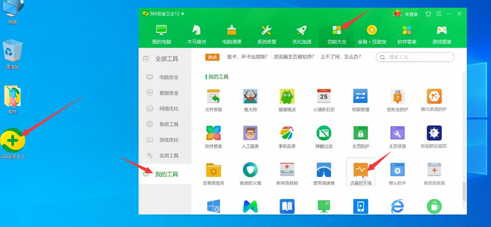Select 电脑安全 category in sidebar
The width and height of the screenshot is (491, 227).
[x=165, y=77]
